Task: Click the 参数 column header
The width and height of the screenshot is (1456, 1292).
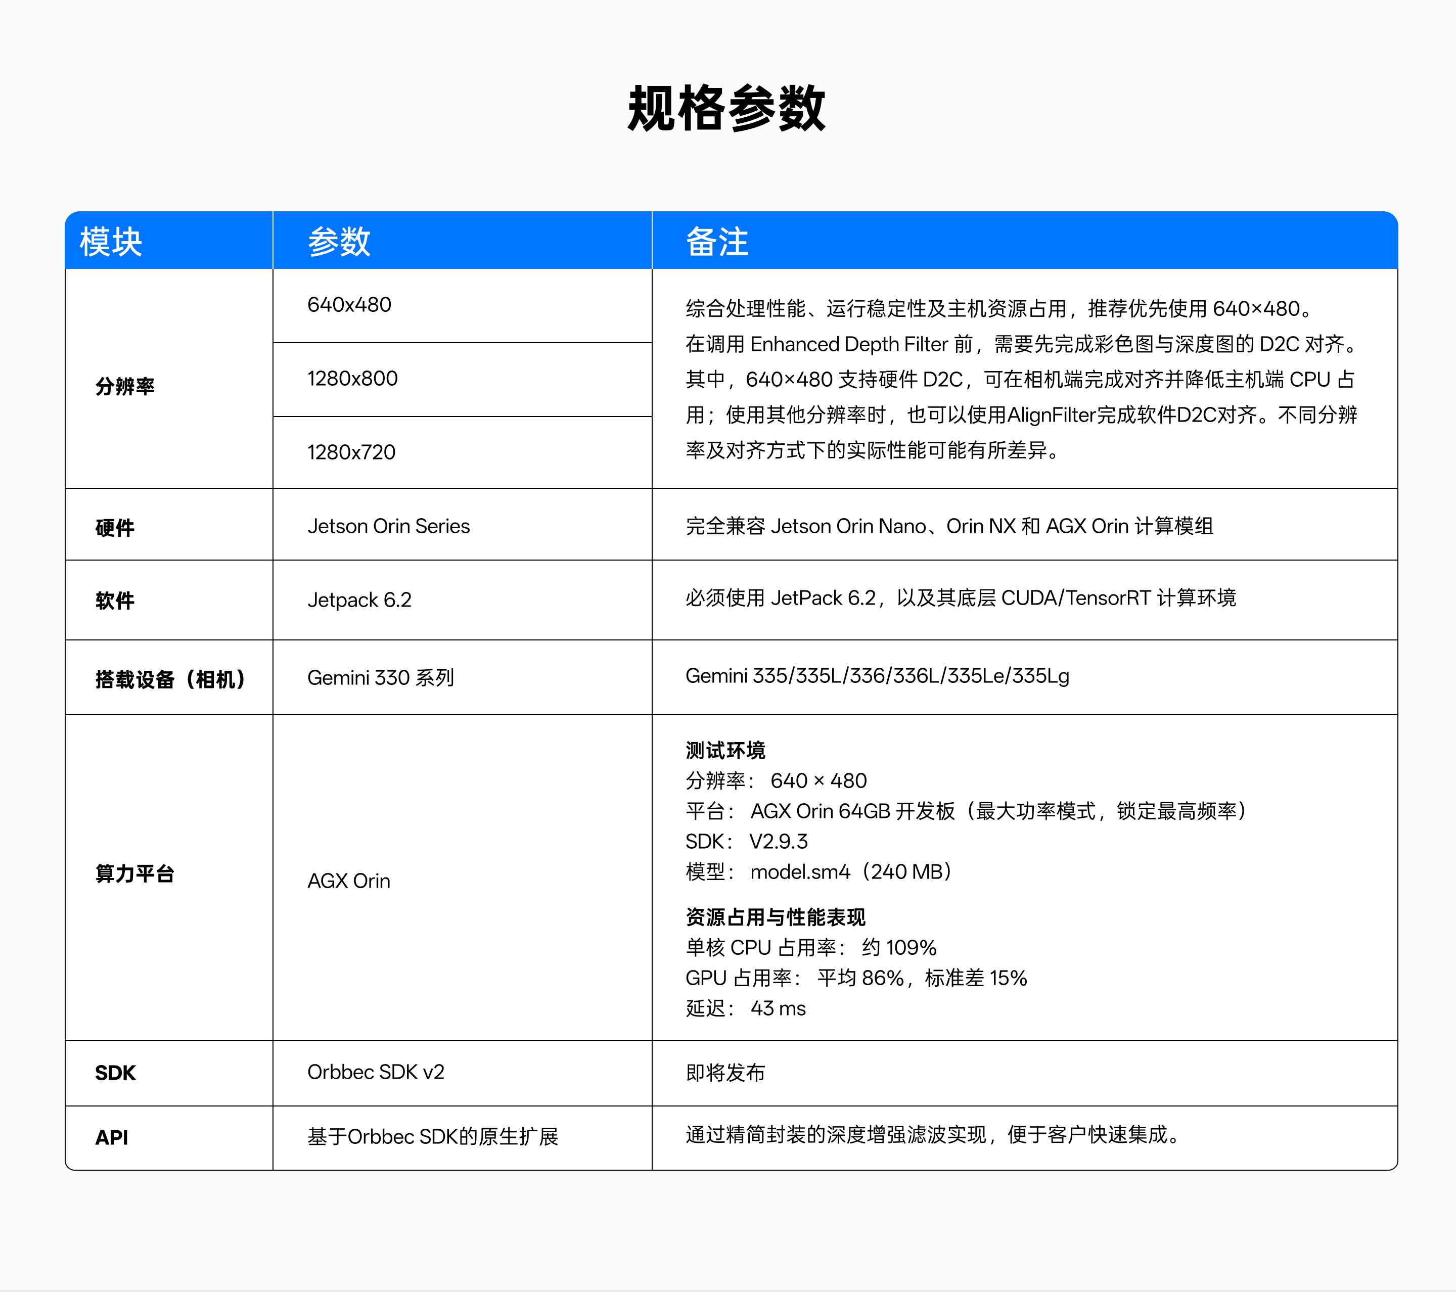Action: (x=339, y=242)
